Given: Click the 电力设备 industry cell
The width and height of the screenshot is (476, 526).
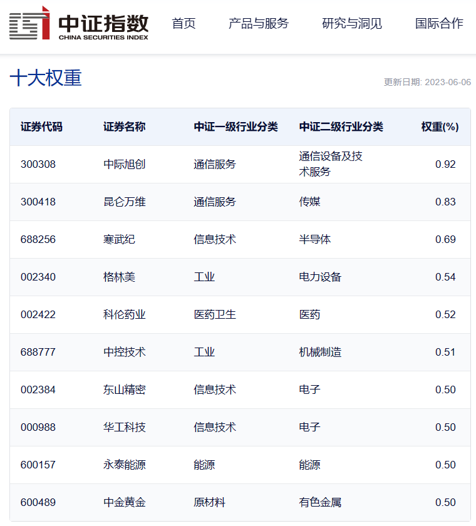Looking at the screenshot, I should click(320, 277).
